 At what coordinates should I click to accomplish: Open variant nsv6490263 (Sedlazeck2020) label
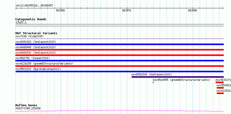pos(36,42)
